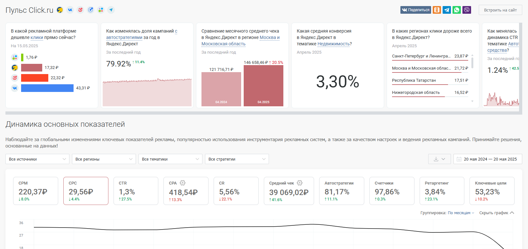Click the VK icon beside Пульс Click.ru
This screenshot has width=528, height=249.
(x=70, y=10)
